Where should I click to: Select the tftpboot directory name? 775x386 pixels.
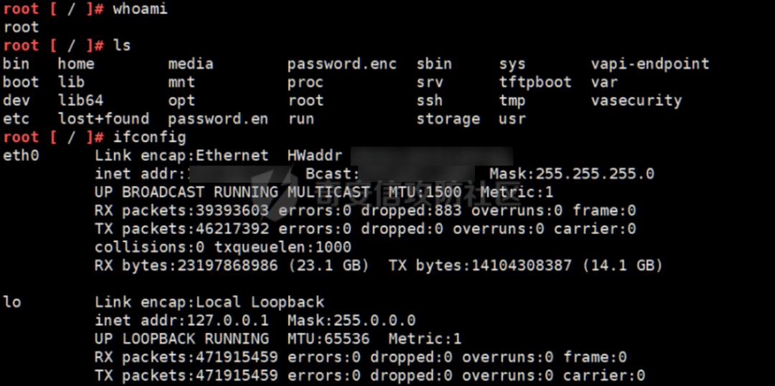coord(535,82)
